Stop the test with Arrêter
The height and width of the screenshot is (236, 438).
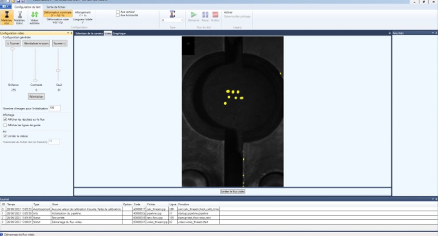(x=215, y=16)
